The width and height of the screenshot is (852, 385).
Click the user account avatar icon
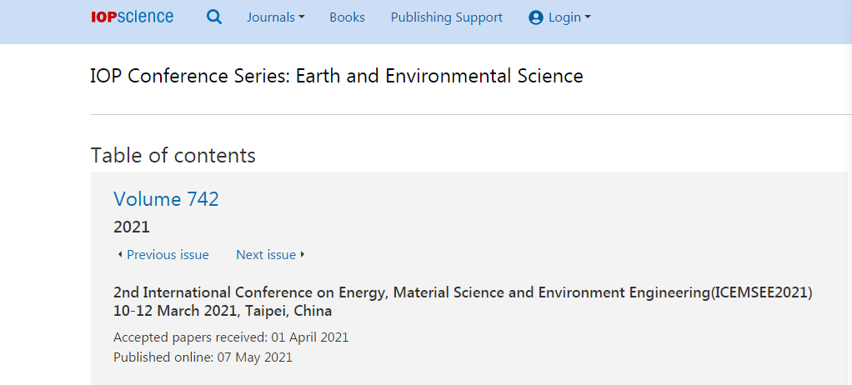(536, 18)
